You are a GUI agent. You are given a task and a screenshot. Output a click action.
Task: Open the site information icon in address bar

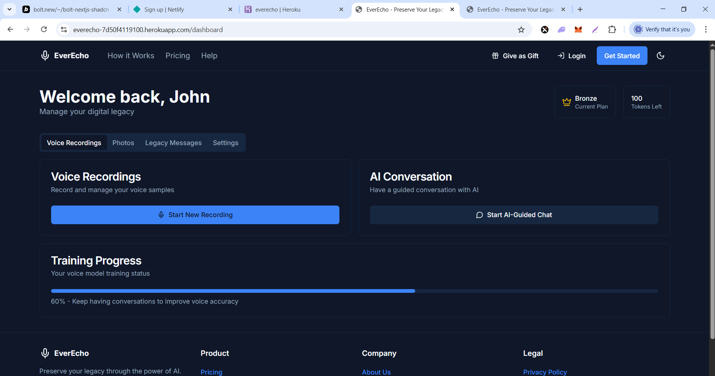(64, 29)
